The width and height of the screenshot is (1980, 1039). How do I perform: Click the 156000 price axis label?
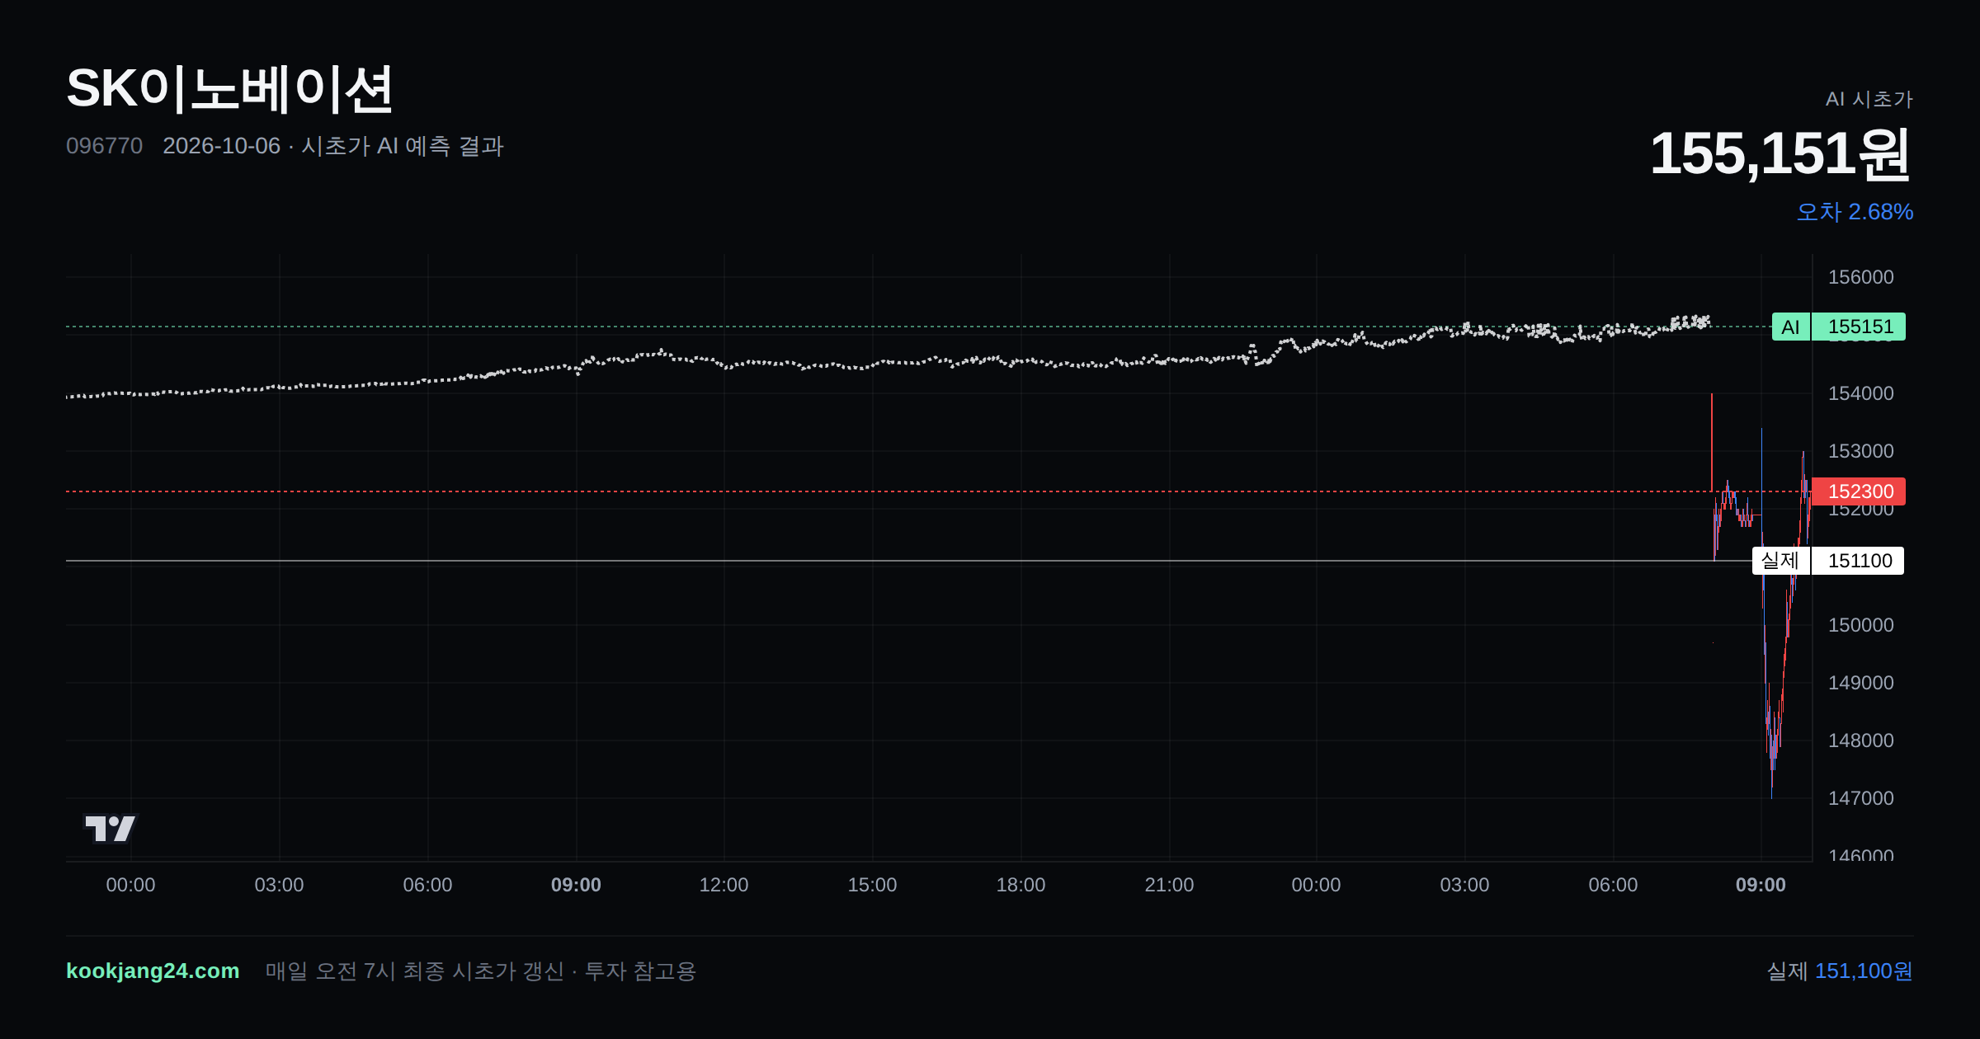coord(1860,277)
